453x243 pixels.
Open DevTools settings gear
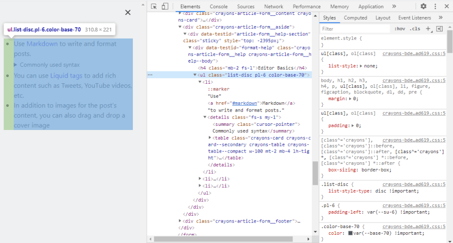pos(424,6)
